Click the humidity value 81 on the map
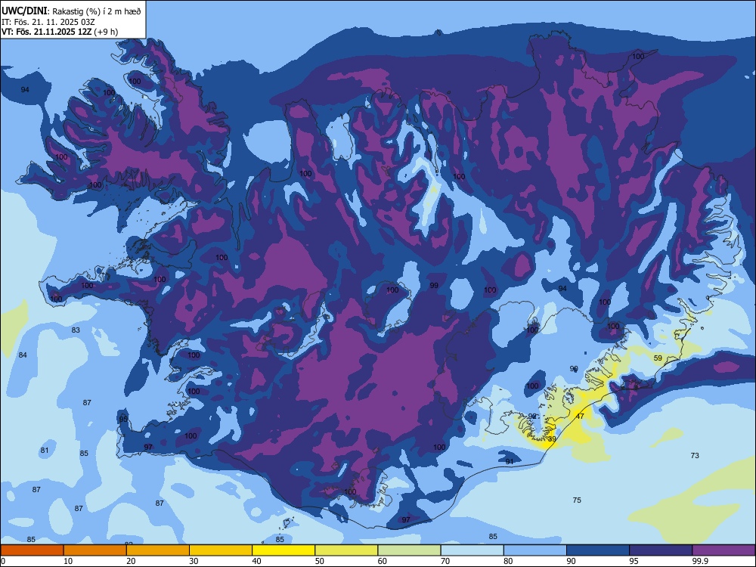 coord(45,451)
